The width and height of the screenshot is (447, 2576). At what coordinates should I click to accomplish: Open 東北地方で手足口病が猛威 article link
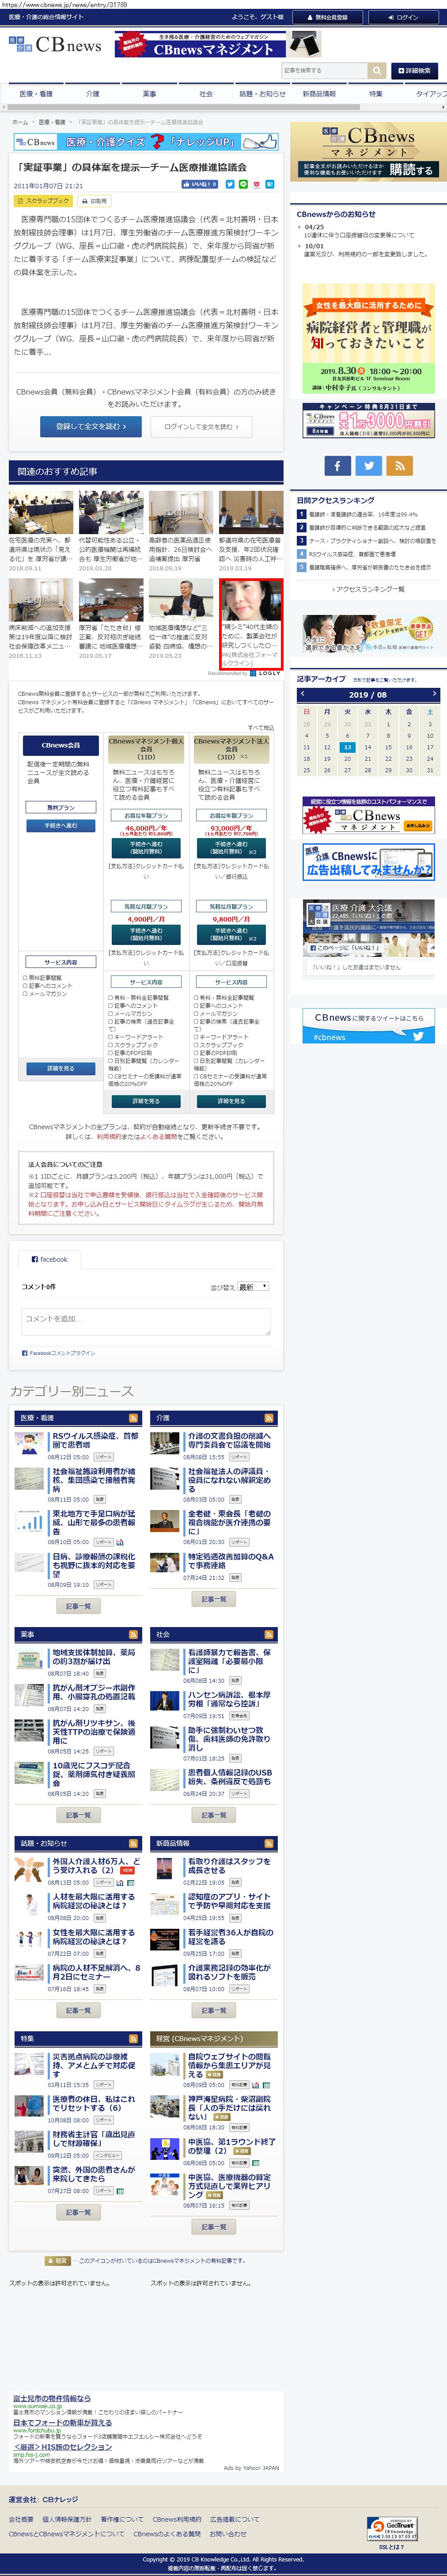pyautogui.click(x=94, y=1522)
